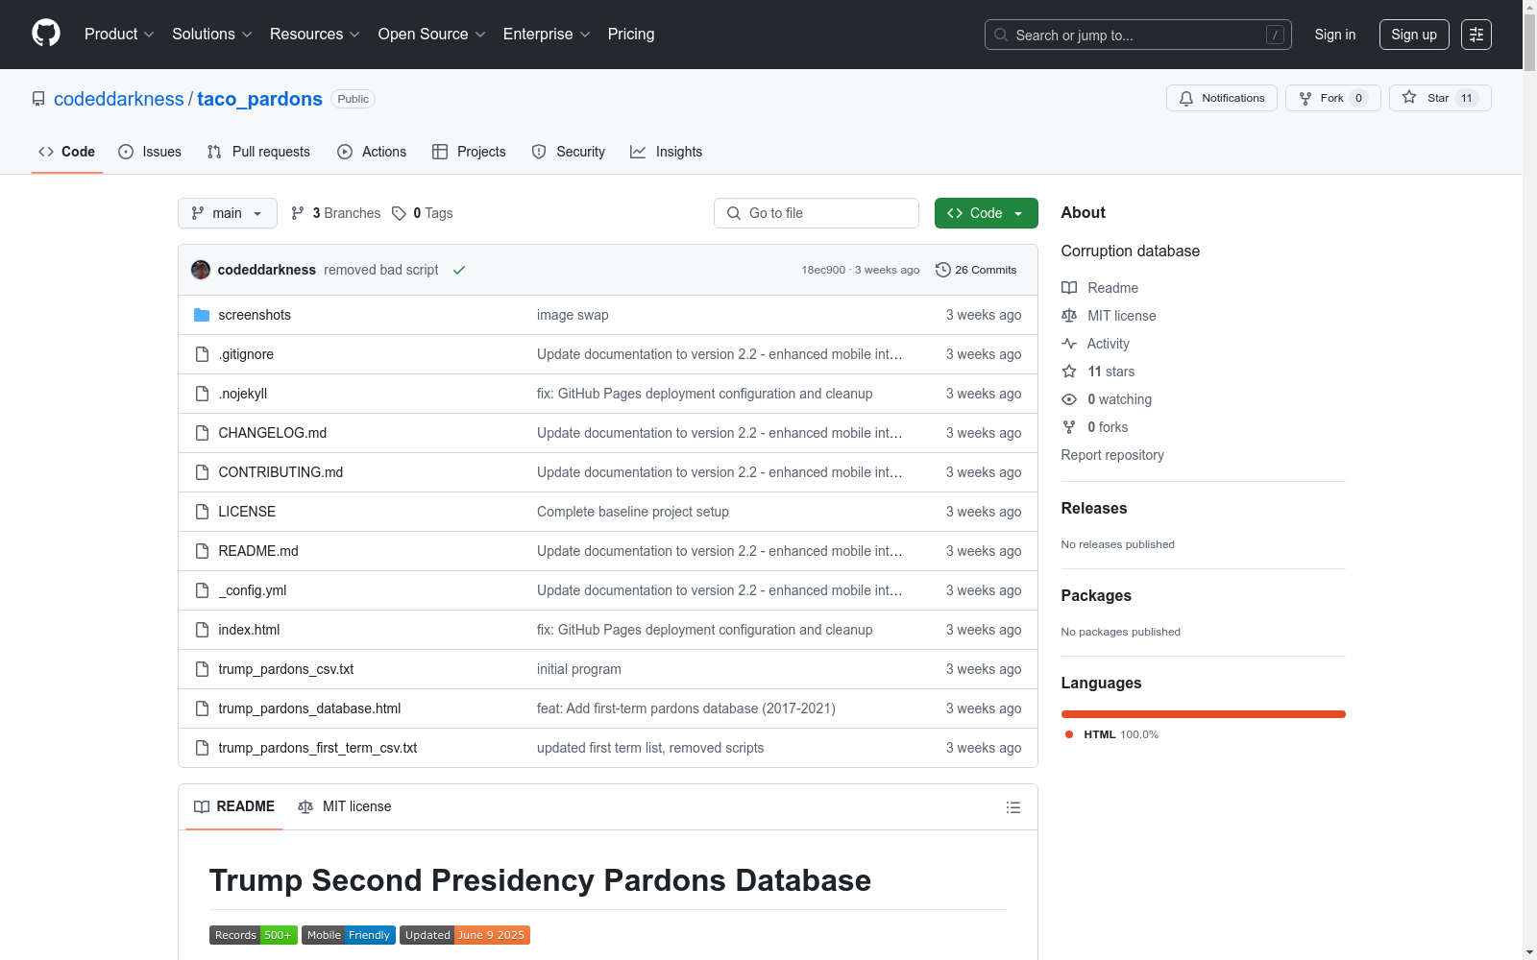The image size is (1537, 960).
Task: Click the Report repository link
Action: coord(1112,455)
